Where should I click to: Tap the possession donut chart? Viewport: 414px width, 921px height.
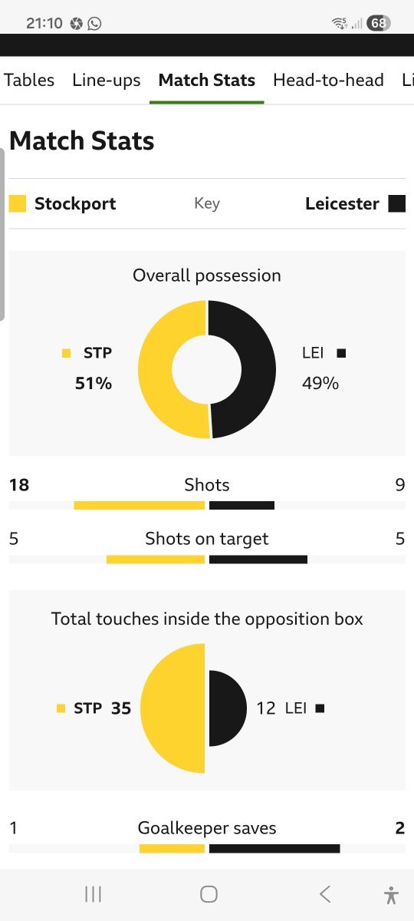pos(207,369)
